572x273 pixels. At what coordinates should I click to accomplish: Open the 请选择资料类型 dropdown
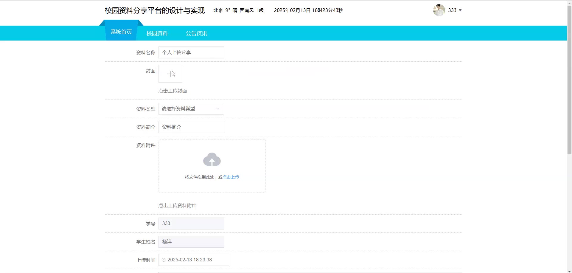[191, 109]
